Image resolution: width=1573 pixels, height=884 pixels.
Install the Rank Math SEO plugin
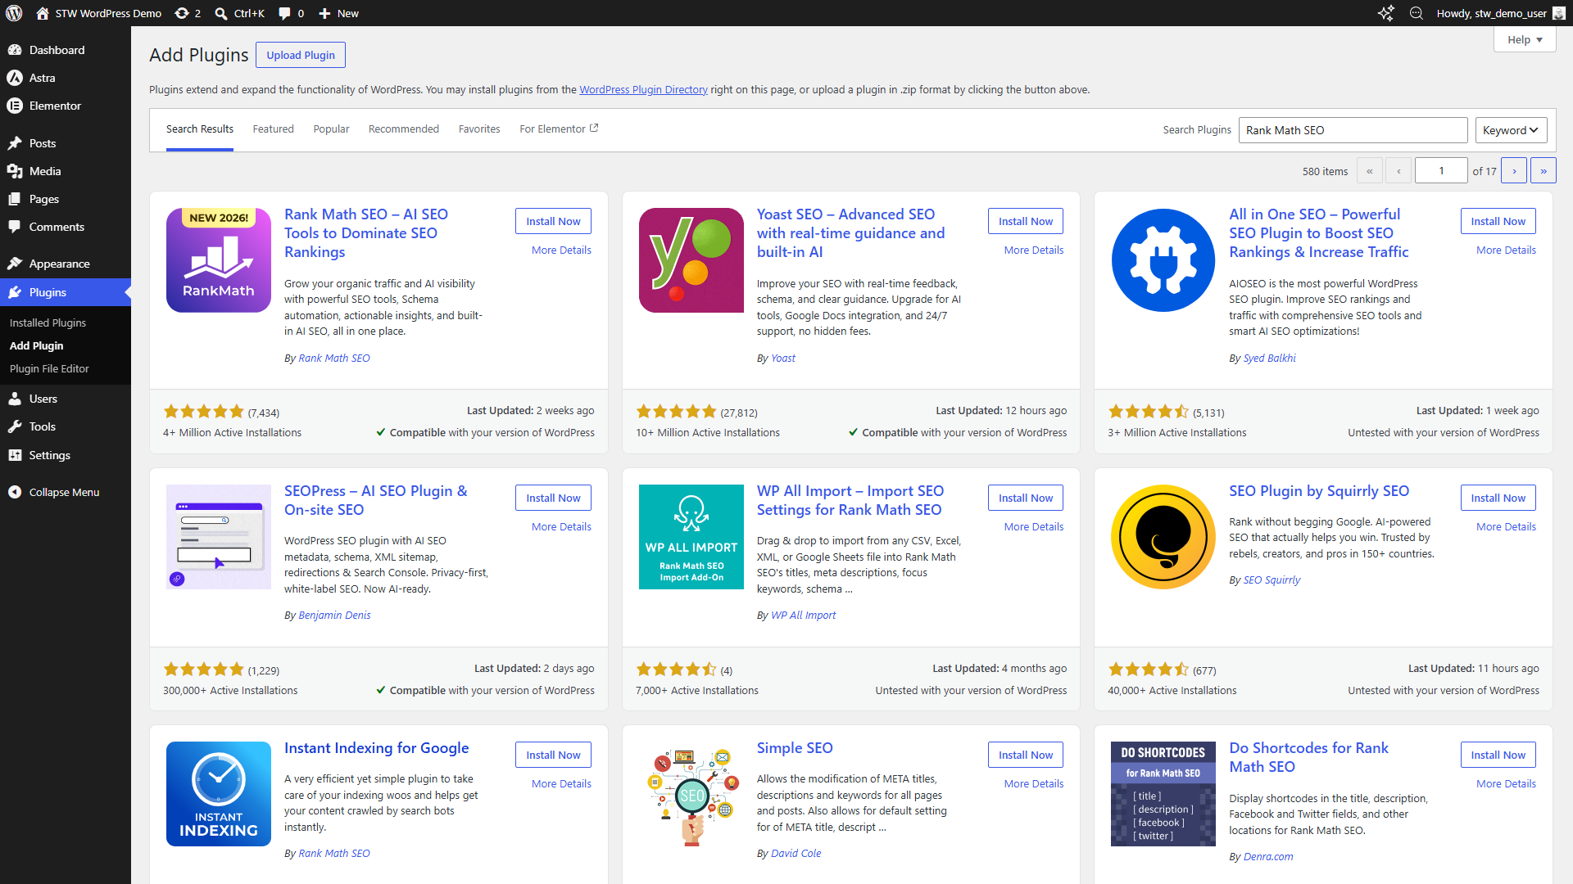[x=553, y=221]
